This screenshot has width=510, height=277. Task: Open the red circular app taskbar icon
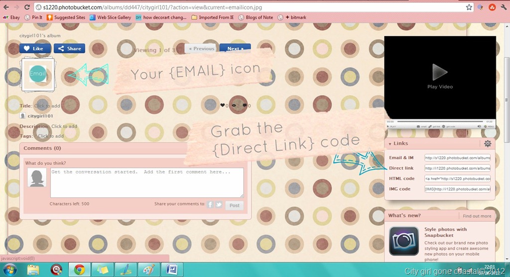pyautogui.click(x=56, y=270)
